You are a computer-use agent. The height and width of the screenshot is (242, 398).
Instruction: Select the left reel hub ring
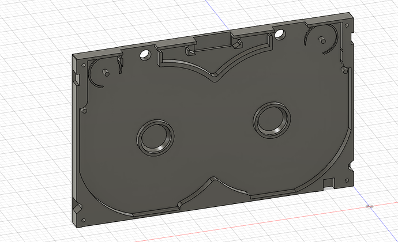(155, 137)
